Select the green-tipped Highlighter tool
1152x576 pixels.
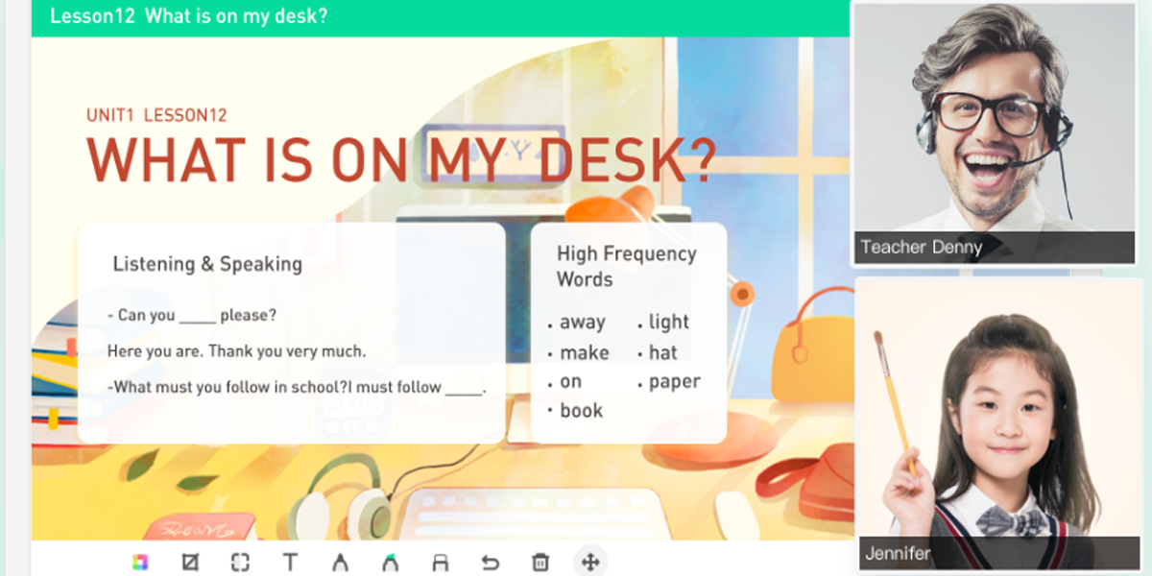pyautogui.click(x=390, y=563)
